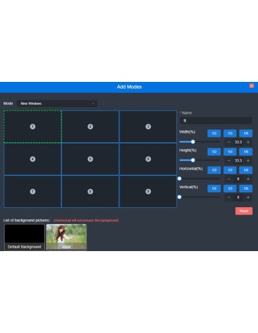Image resolution: width=258 pixels, height=333 pixels.
Task: Set Vertical to 1/2 preset
Action: point(214,188)
